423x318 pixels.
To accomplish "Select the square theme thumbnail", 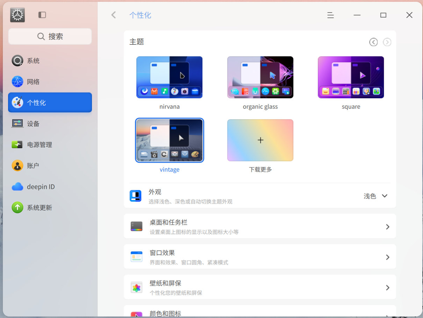I will pyautogui.click(x=351, y=77).
